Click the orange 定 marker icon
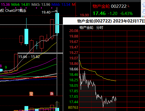 (x=31, y=94)
